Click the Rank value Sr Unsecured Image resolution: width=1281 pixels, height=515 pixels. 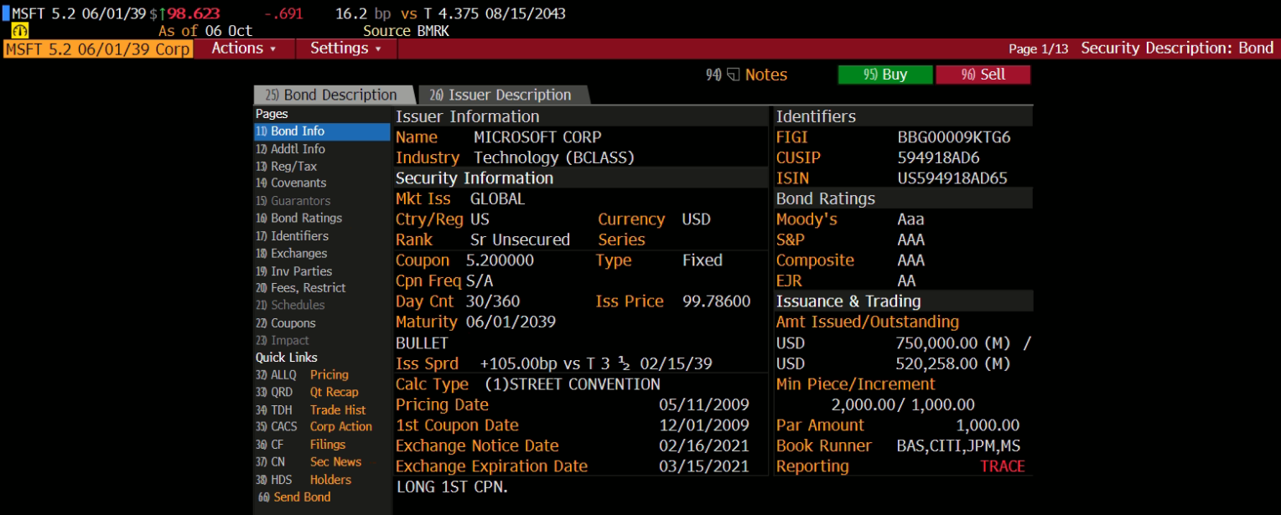(520, 239)
